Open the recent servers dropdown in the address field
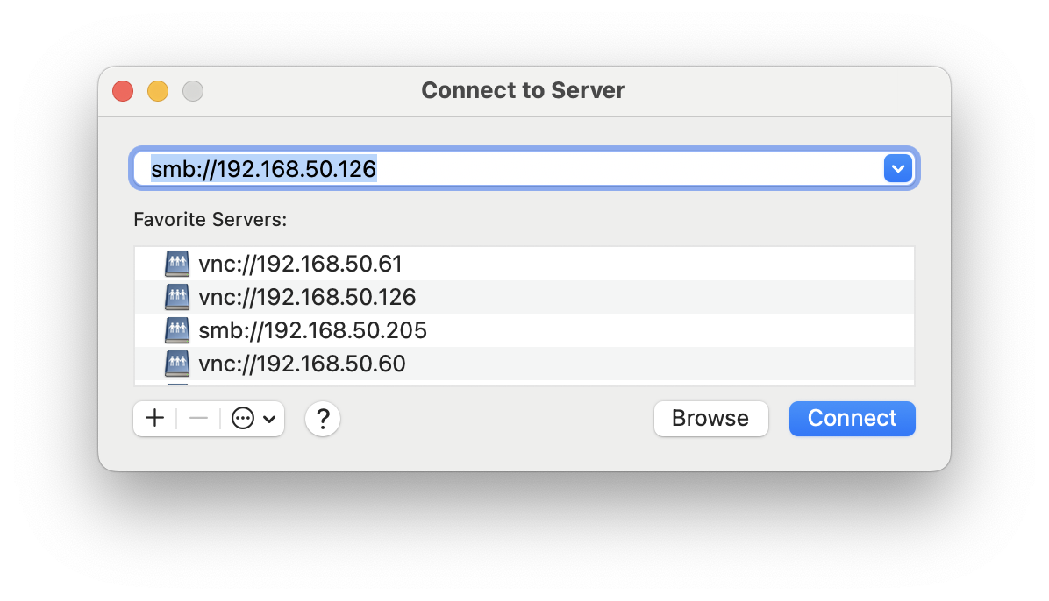The height and width of the screenshot is (601, 1049). (897, 167)
